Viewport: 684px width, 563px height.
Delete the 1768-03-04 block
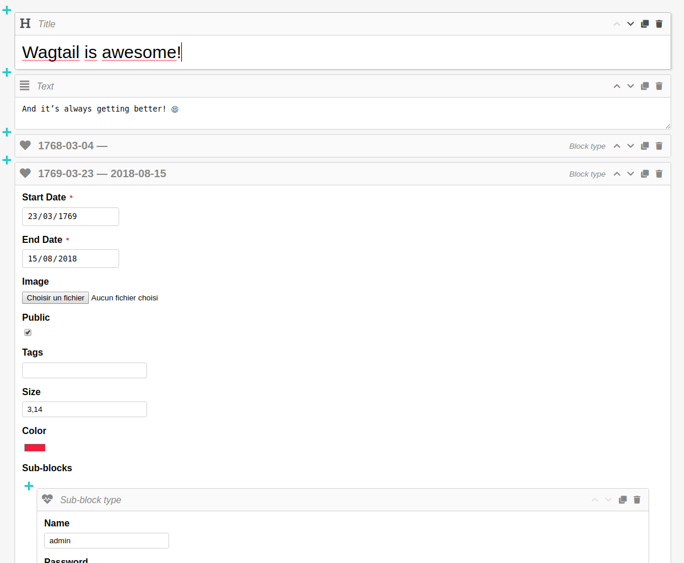[x=659, y=146]
